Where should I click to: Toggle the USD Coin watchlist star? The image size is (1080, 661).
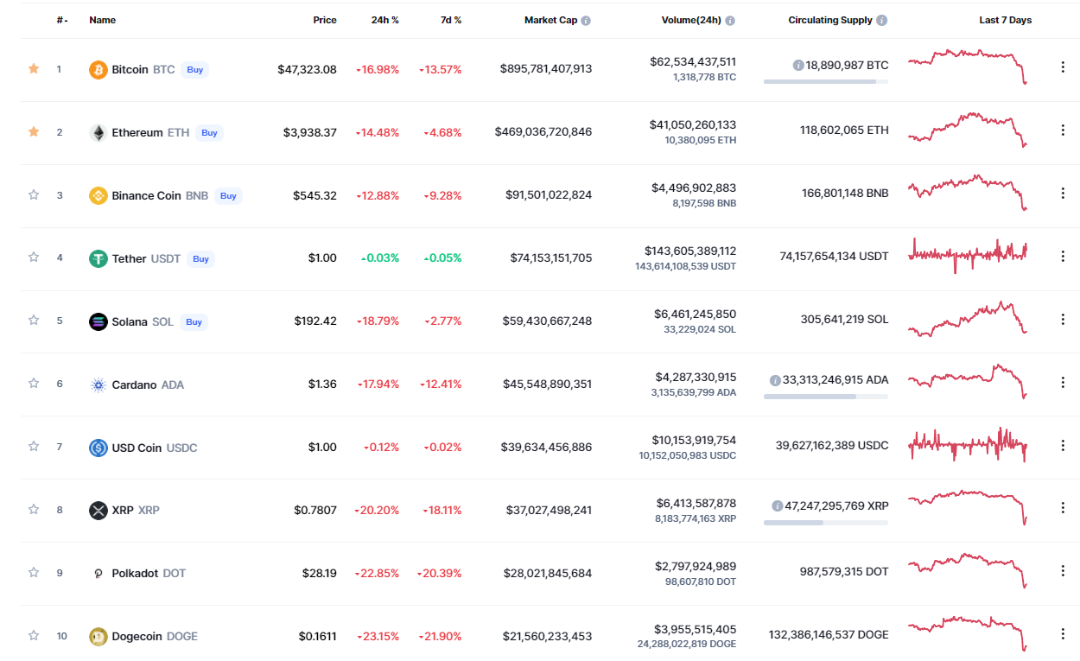[34, 446]
